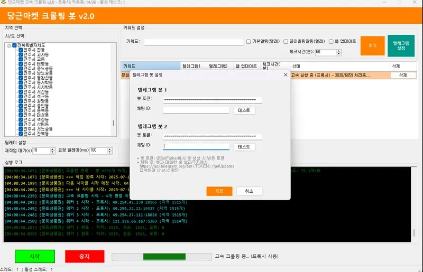Click the 재작업 대기(s) spinner field showing 10

[41, 151]
